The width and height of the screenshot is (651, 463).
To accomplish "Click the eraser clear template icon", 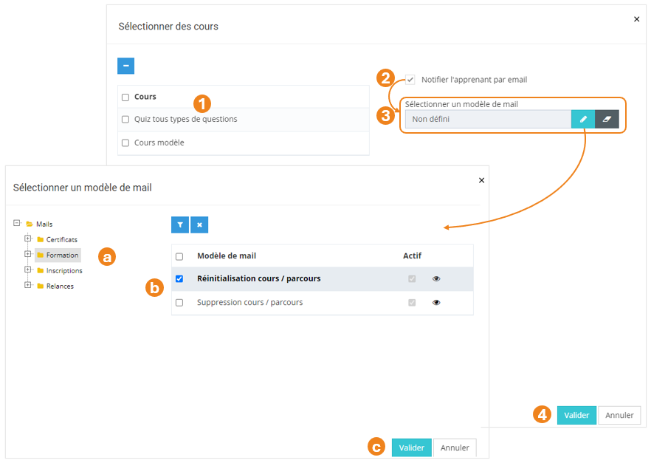I will (607, 119).
